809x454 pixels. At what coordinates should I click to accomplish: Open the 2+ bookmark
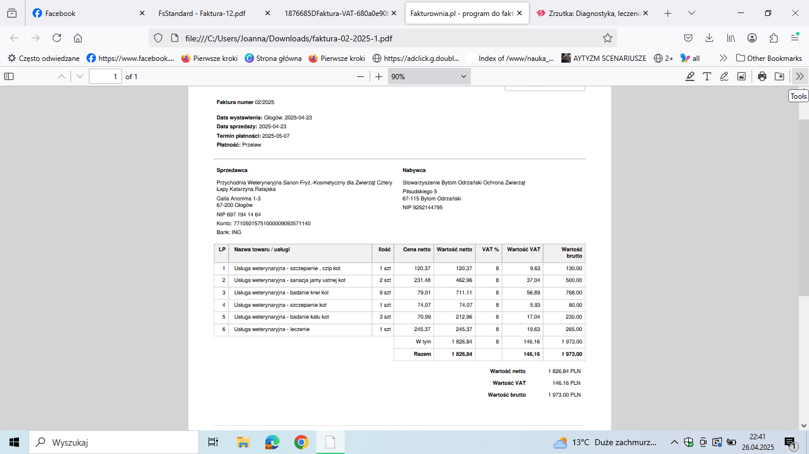(663, 58)
